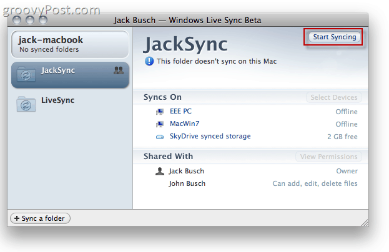Click 'Can add, edit, delete files' text
This screenshot has width=389, height=252.
tap(315, 183)
